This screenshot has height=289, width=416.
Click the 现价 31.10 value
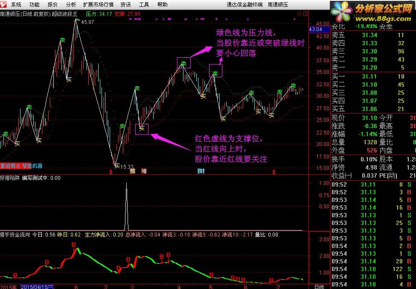click(369, 118)
